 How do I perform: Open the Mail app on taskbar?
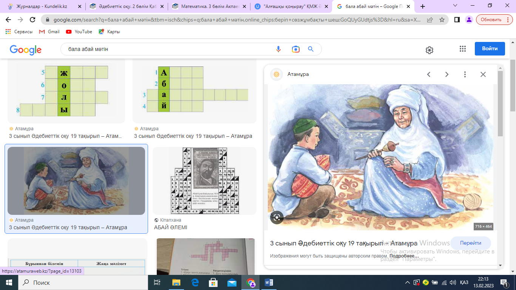[x=232, y=282]
